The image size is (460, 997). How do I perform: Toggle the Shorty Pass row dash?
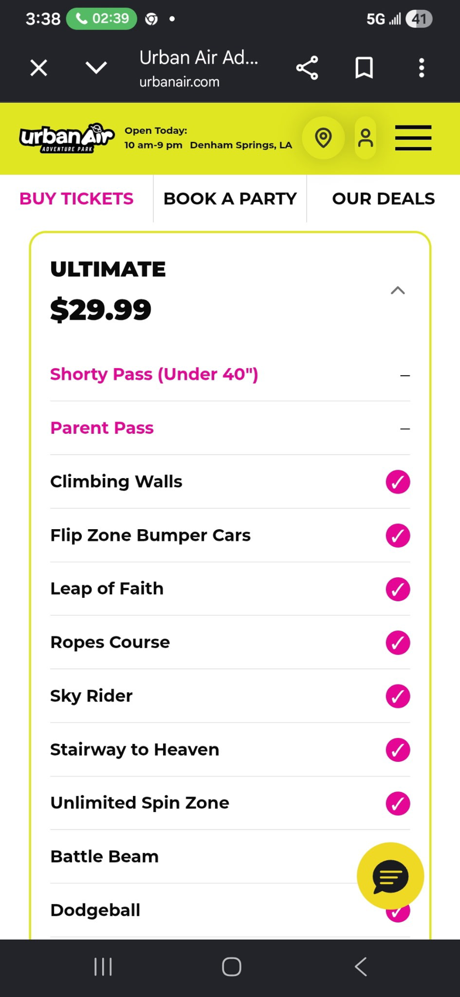[x=405, y=375]
